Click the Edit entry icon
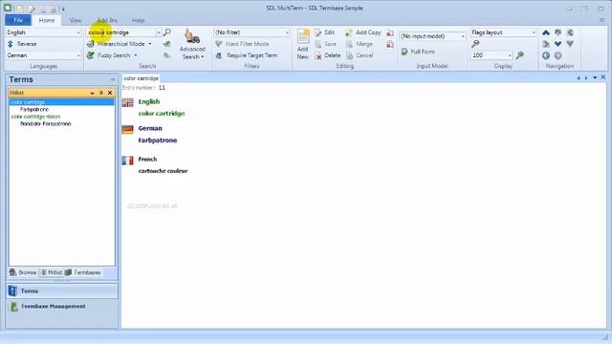612x344 pixels. tap(318, 32)
